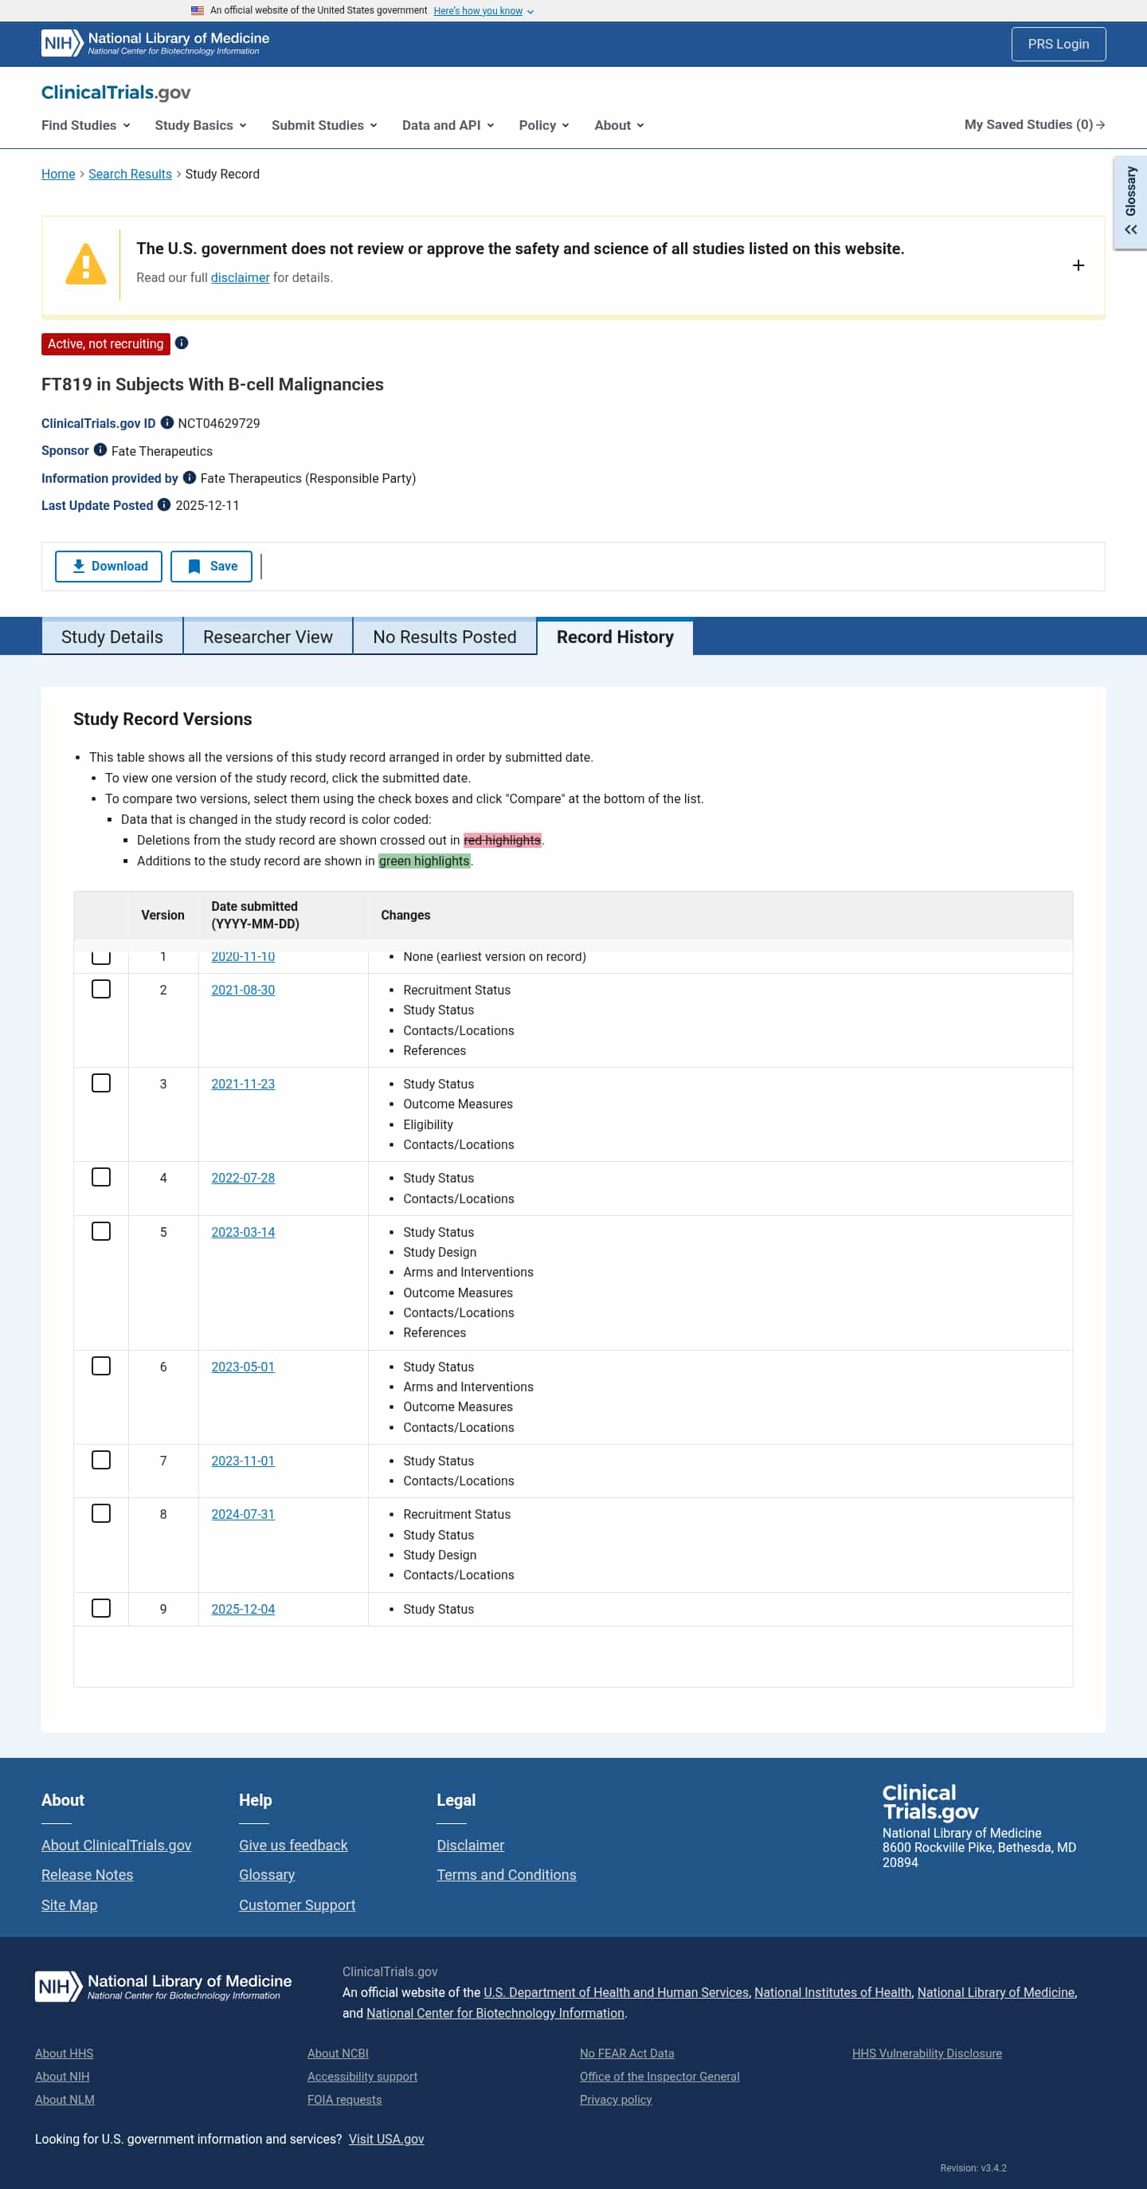Open the Study Basics dropdown menu

click(x=201, y=125)
